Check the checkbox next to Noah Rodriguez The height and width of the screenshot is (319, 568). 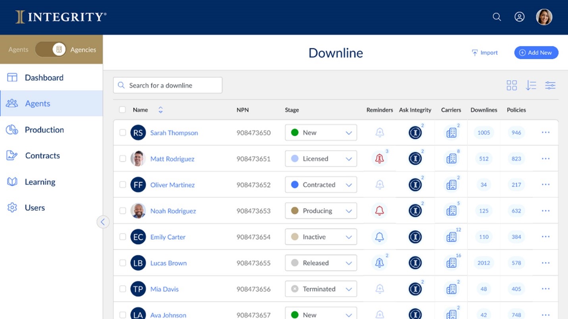tap(122, 211)
